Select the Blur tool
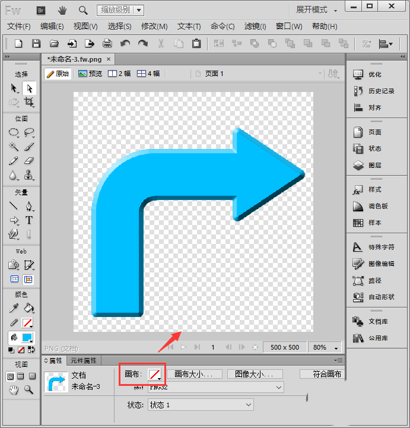 coord(14,175)
